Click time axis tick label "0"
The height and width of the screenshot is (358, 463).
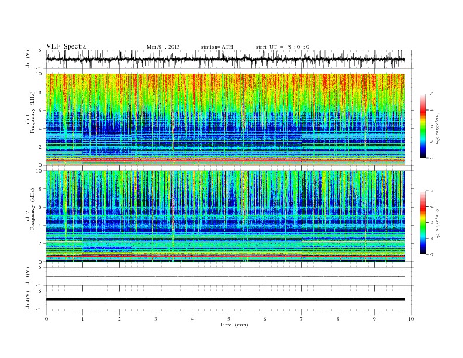pyautogui.click(x=46, y=319)
